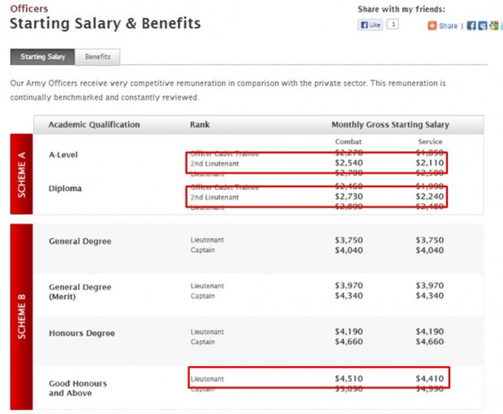Click the Rank column header
Image resolution: width=503 pixels, height=414 pixels.
coord(200,125)
